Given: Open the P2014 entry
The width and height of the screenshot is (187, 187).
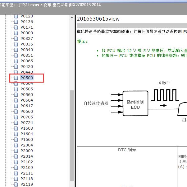Looking at the screenshot, I should click(27, 156).
